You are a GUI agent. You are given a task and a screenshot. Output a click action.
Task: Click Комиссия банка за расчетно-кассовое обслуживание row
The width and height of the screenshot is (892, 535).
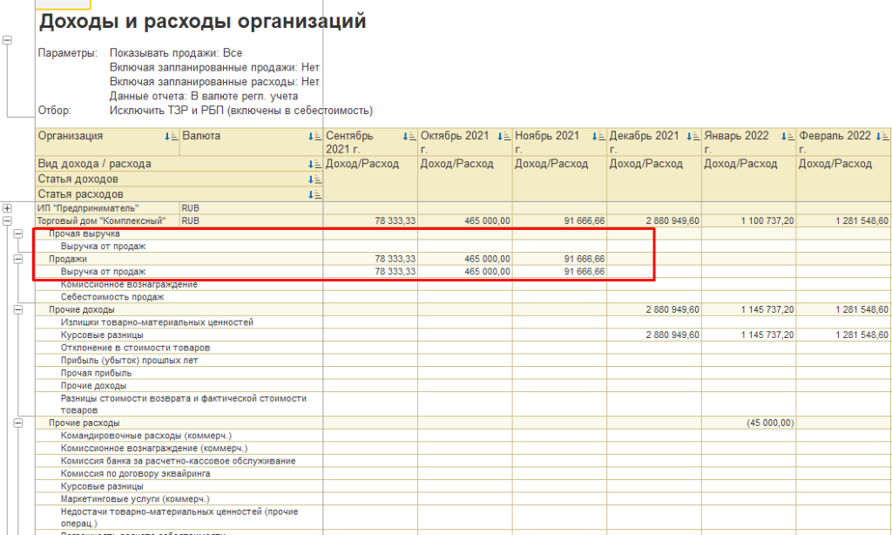coord(178,461)
